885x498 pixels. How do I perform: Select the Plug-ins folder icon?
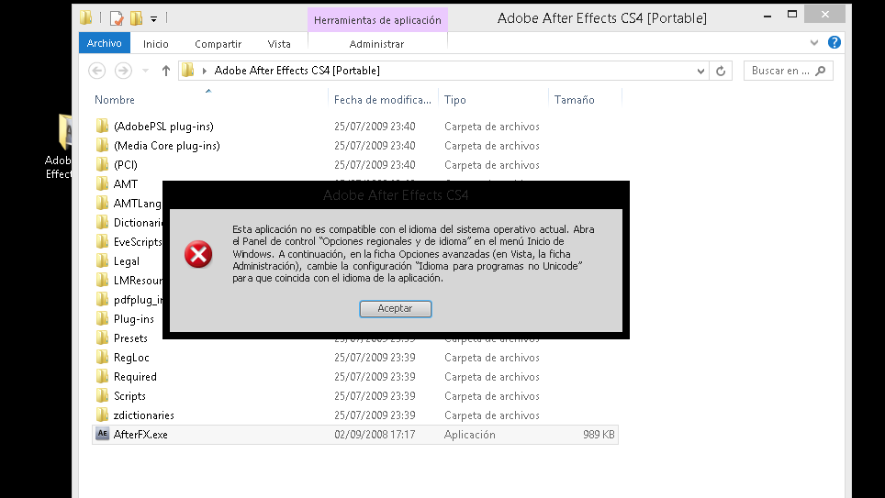[x=102, y=318]
